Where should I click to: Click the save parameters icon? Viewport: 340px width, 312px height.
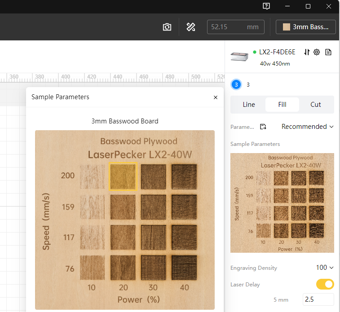(263, 127)
